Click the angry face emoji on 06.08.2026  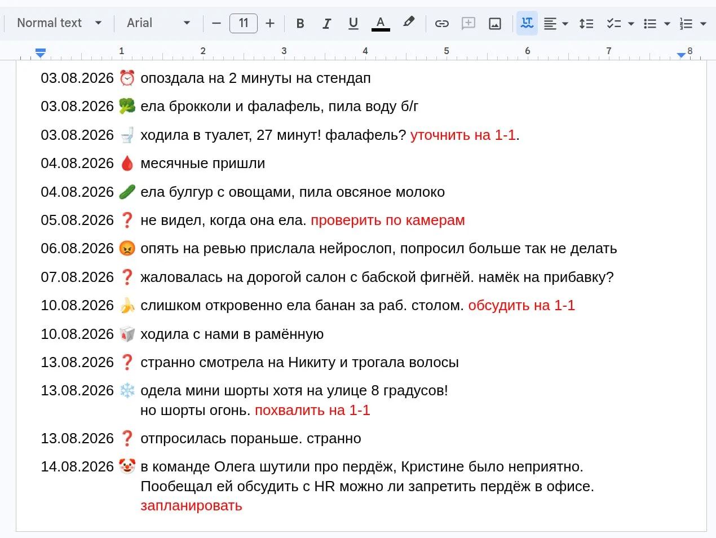click(127, 248)
